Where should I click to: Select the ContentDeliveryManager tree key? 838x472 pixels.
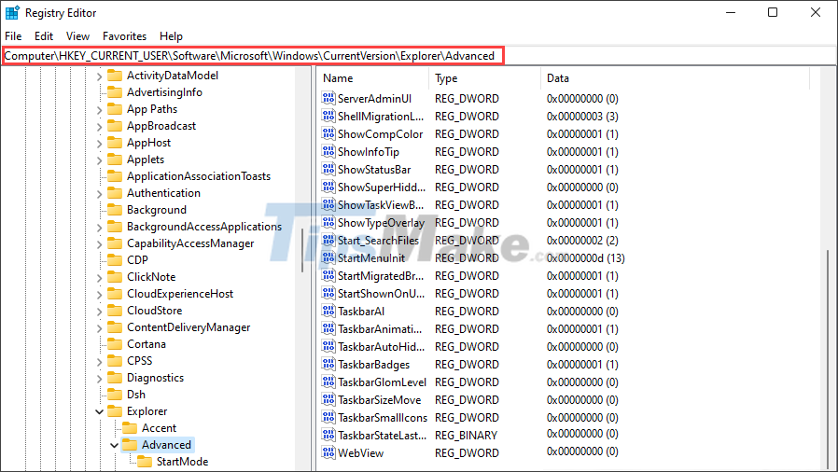click(x=189, y=327)
